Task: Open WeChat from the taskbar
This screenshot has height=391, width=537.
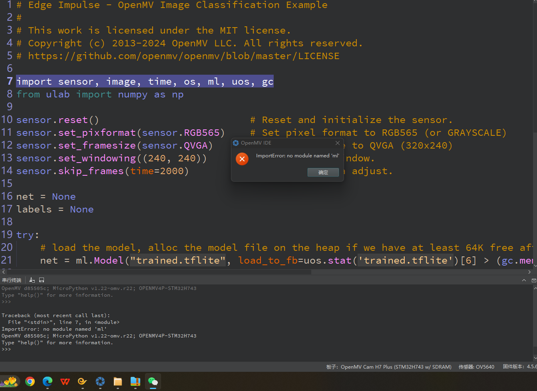Action: [153, 381]
